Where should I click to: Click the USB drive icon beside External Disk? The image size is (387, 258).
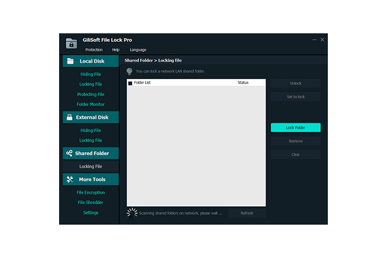pos(69,117)
